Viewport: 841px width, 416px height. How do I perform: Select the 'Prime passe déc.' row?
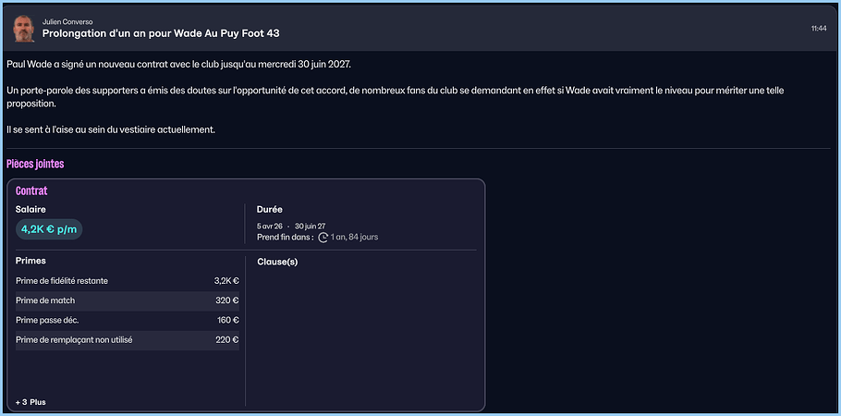[x=127, y=321]
